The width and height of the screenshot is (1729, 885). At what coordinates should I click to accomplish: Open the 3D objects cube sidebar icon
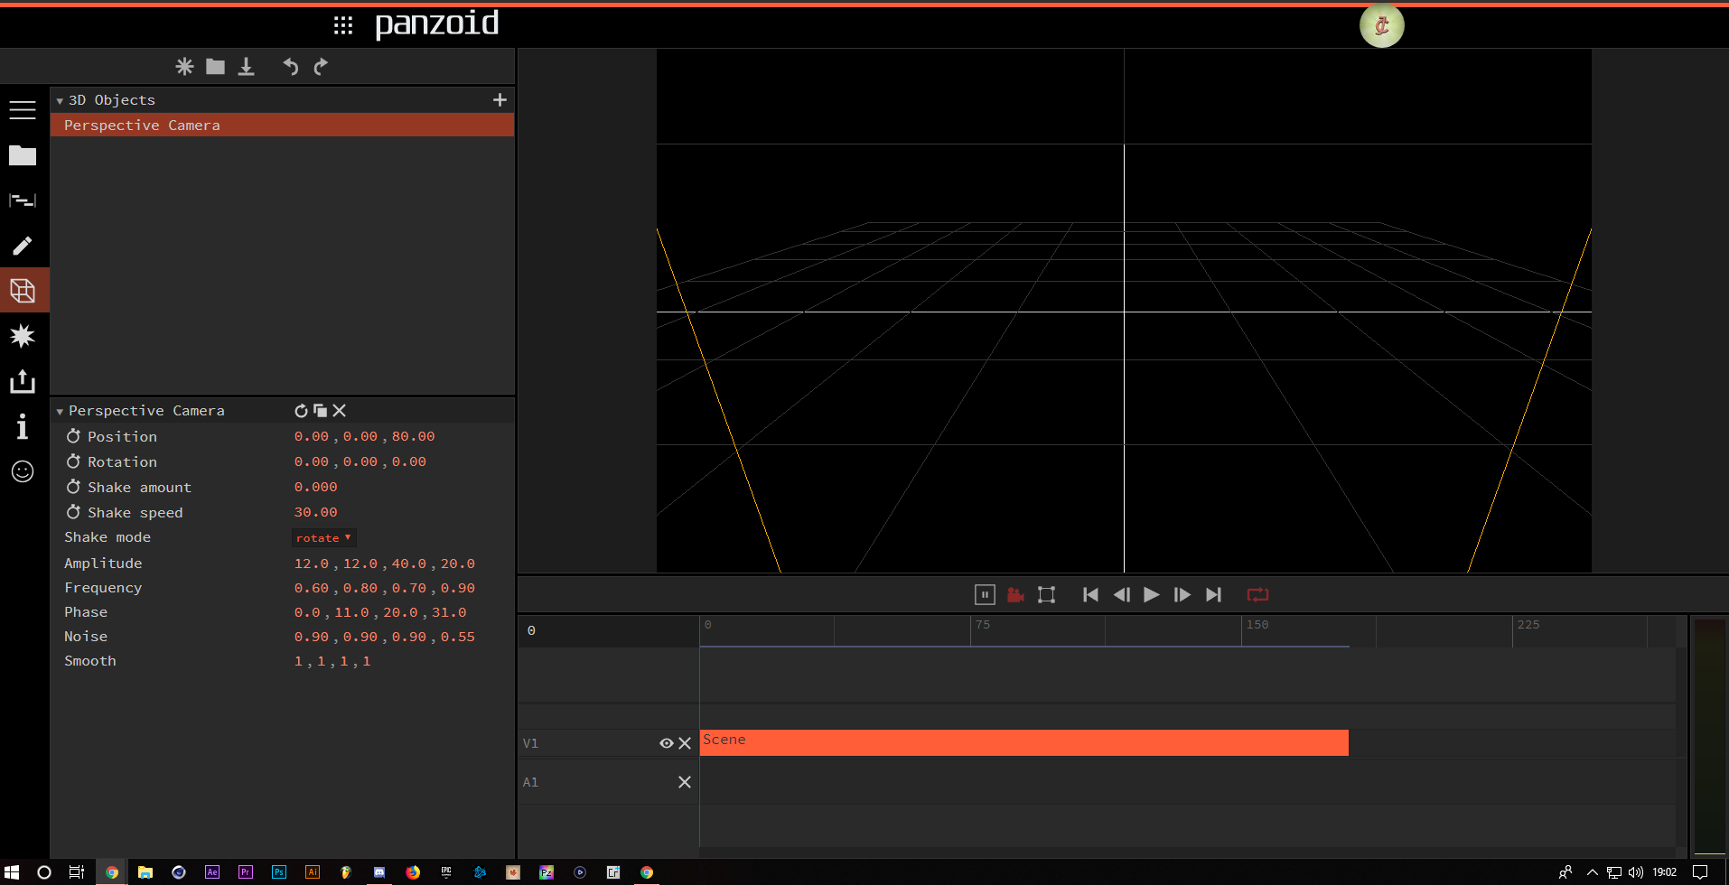point(23,291)
